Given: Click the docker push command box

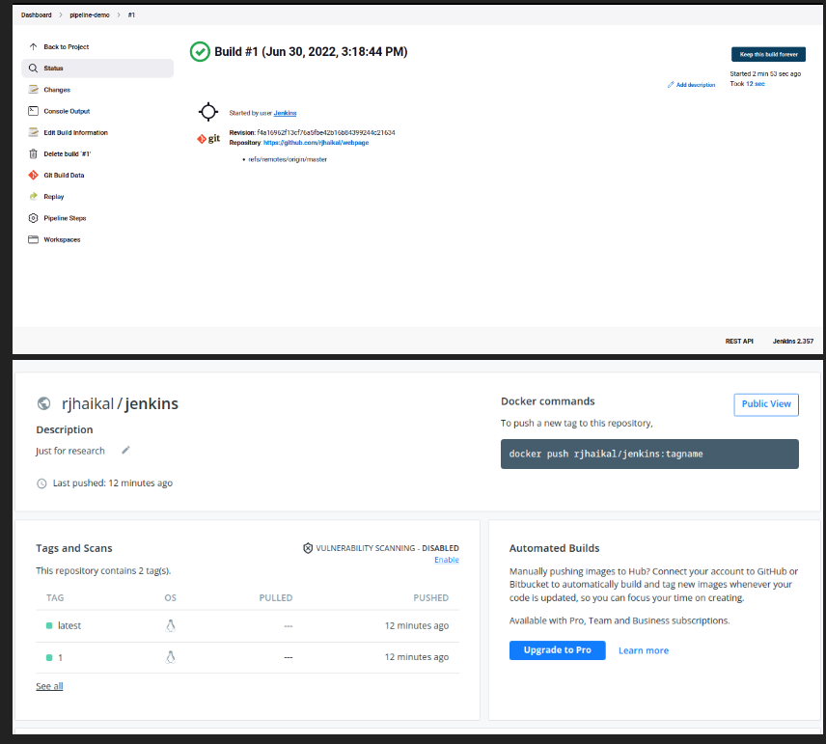Looking at the screenshot, I should 649,454.
